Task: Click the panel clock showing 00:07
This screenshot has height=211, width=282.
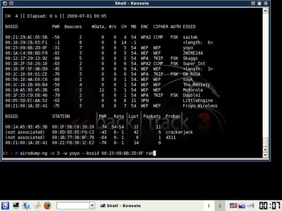Action: click(270, 206)
